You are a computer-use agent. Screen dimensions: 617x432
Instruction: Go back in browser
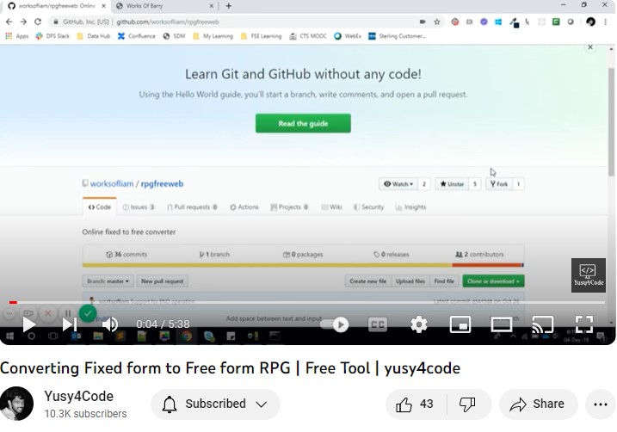[9, 22]
